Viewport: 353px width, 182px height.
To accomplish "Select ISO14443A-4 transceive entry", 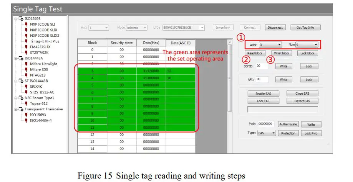I will pos(41,120).
